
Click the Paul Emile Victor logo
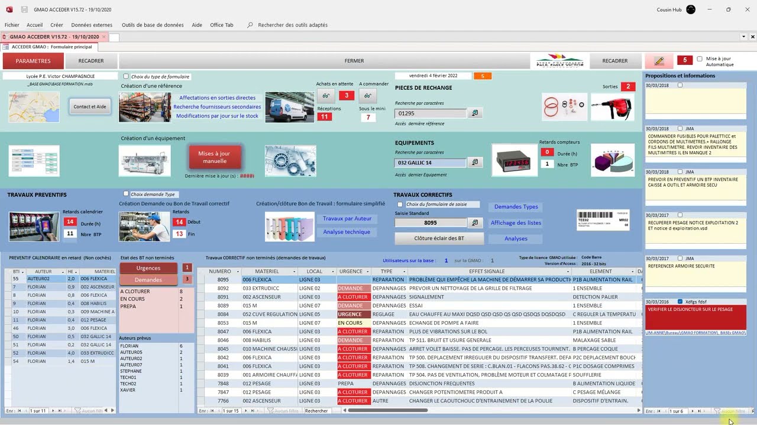pos(560,61)
